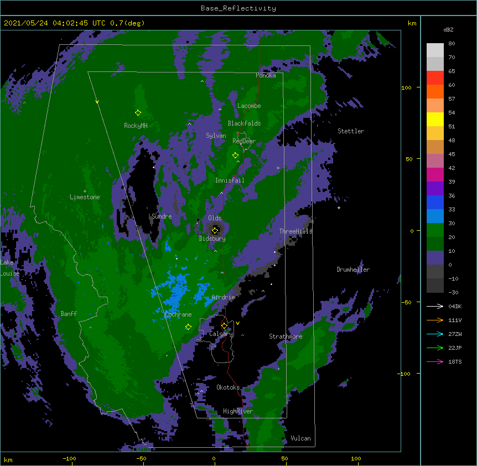Click the asterisk marker above Limestone
Screen dimensions: 477x466
pos(85,191)
